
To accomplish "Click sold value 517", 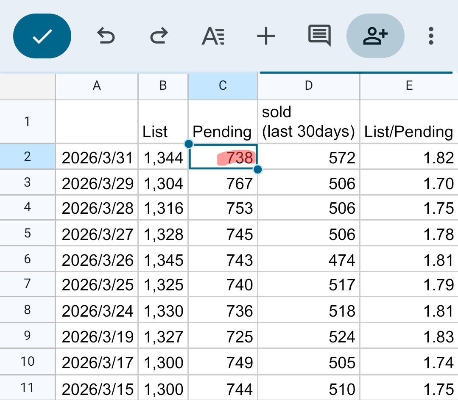I will 309,284.
